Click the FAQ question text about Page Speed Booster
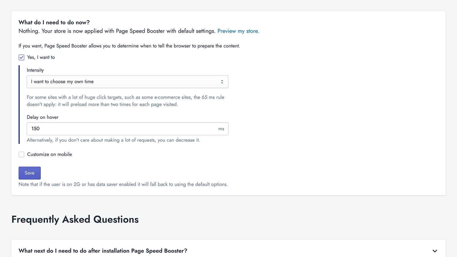This screenshot has height=257, width=457. (x=103, y=251)
